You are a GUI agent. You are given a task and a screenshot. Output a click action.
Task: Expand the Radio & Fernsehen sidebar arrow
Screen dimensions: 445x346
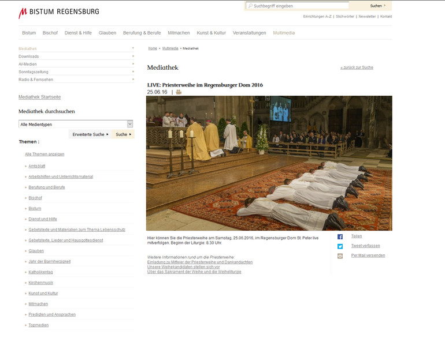tap(133, 80)
